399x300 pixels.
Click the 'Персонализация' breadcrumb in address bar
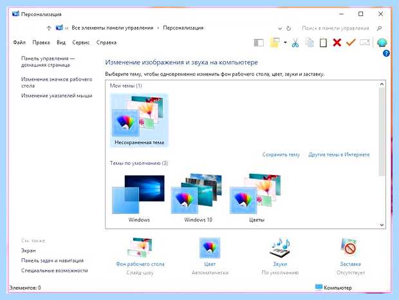(x=183, y=28)
